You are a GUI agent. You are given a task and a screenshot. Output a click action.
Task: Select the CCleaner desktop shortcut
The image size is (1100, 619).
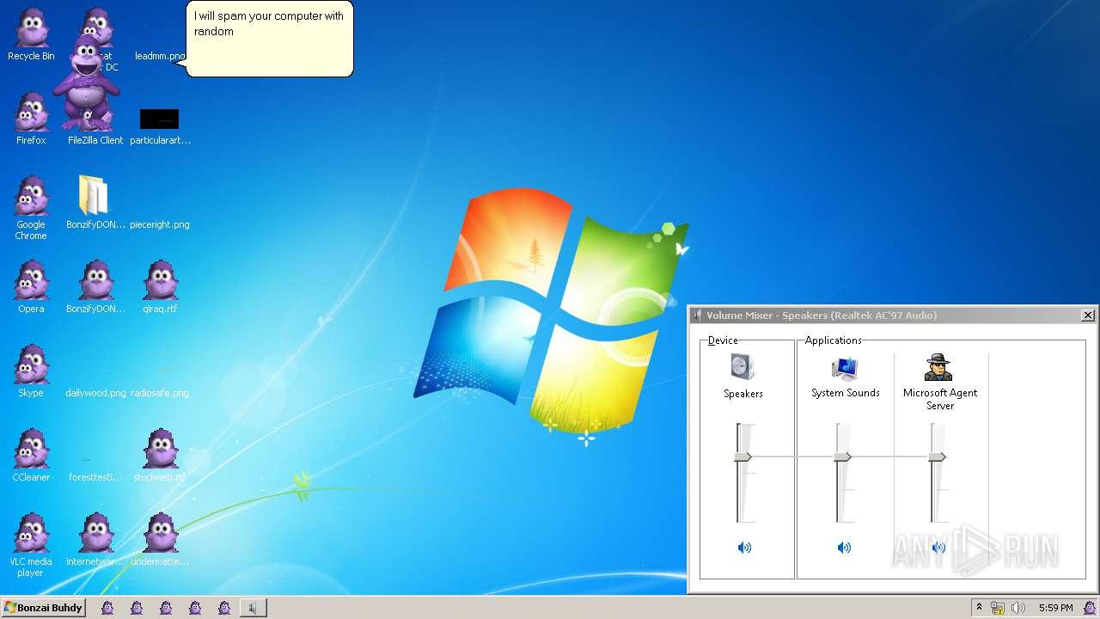click(31, 456)
